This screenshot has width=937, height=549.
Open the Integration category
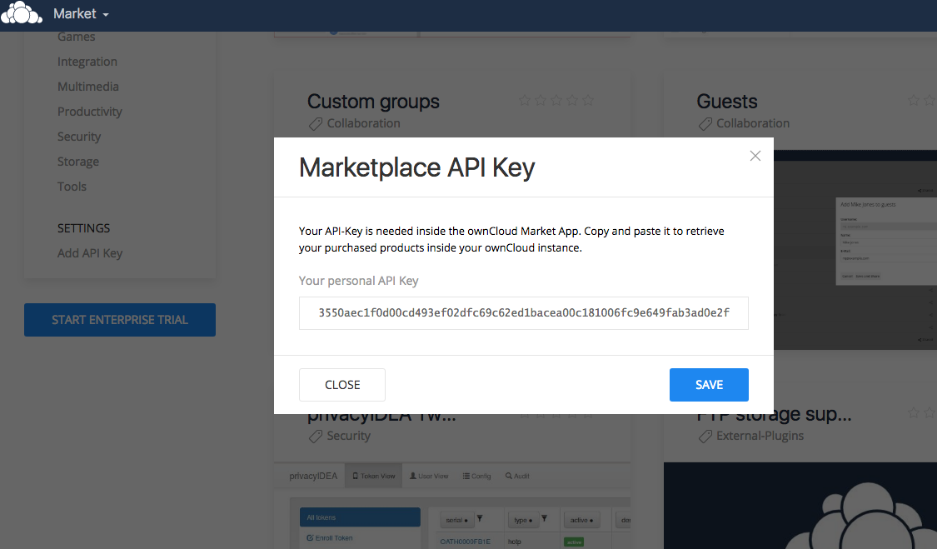pos(87,62)
